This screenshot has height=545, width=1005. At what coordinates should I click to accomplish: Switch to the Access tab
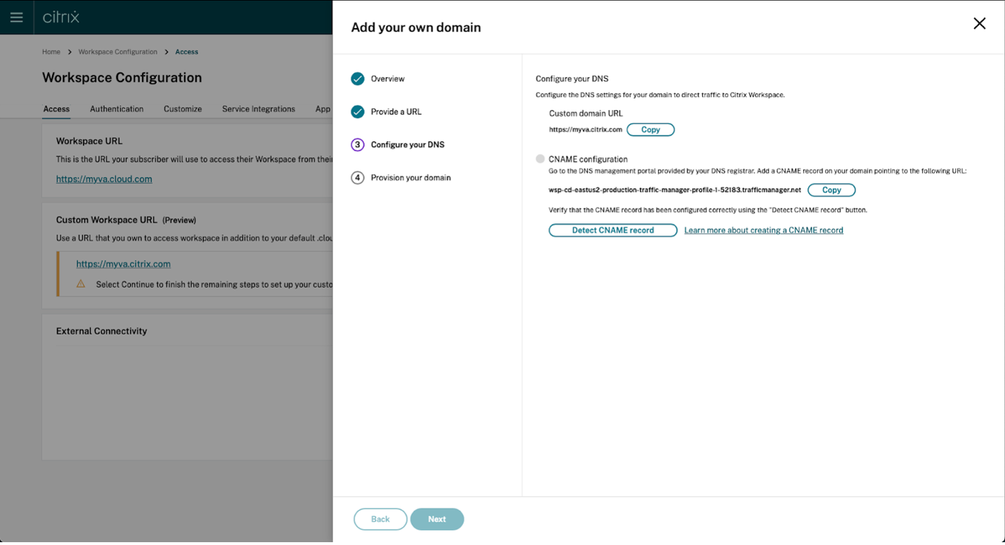click(56, 109)
